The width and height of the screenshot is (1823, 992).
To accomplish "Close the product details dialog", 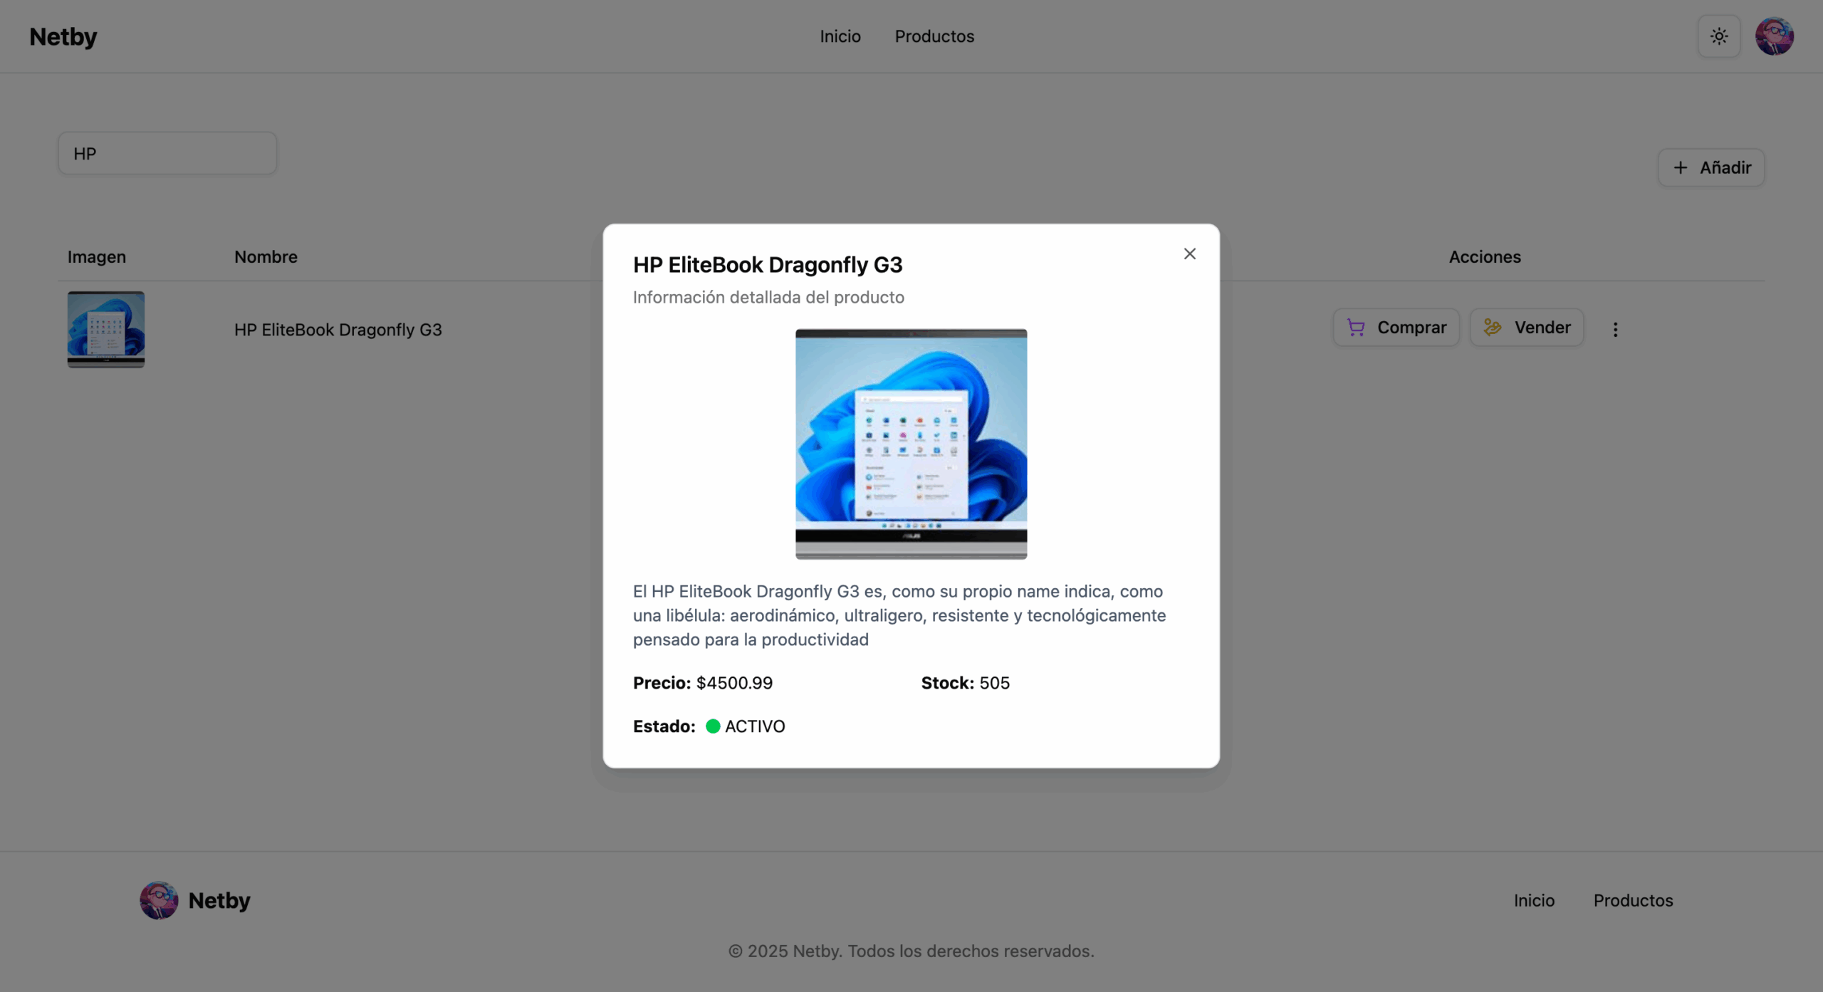I will tap(1189, 254).
